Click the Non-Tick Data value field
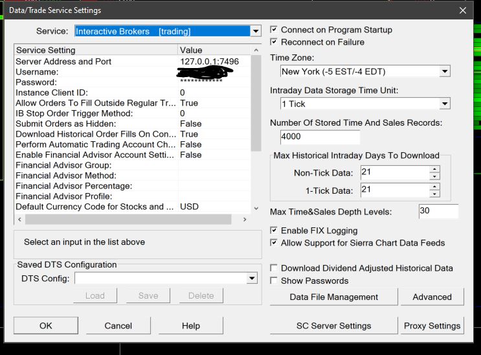The width and height of the screenshot is (481, 355). [x=395, y=172]
